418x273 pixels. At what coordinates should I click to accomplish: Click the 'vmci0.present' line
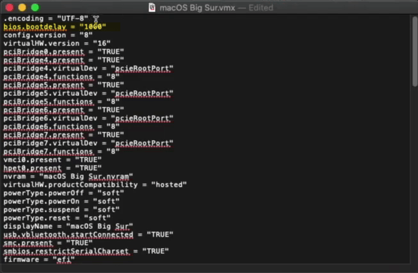(x=52, y=160)
